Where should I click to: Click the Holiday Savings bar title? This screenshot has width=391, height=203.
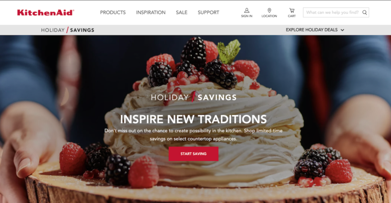point(68,30)
